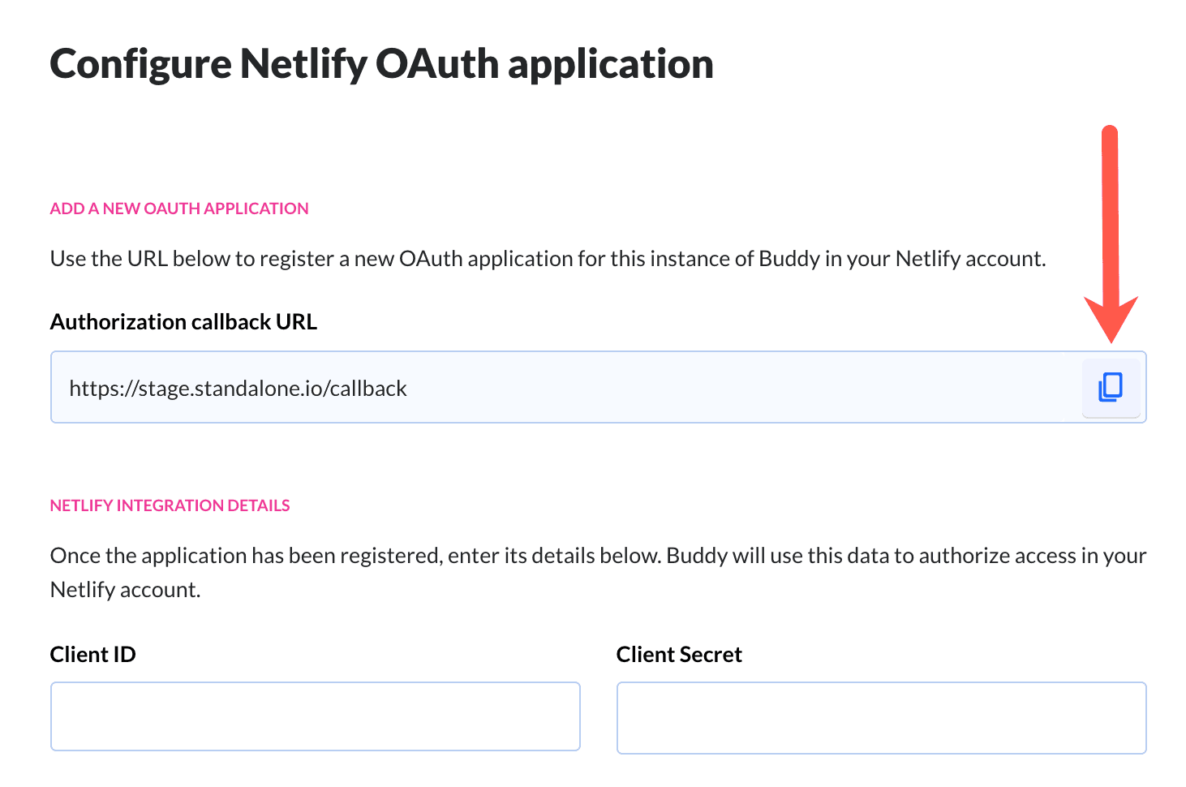Focus the Client ID input box
The image size is (1186, 787).
click(x=315, y=716)
